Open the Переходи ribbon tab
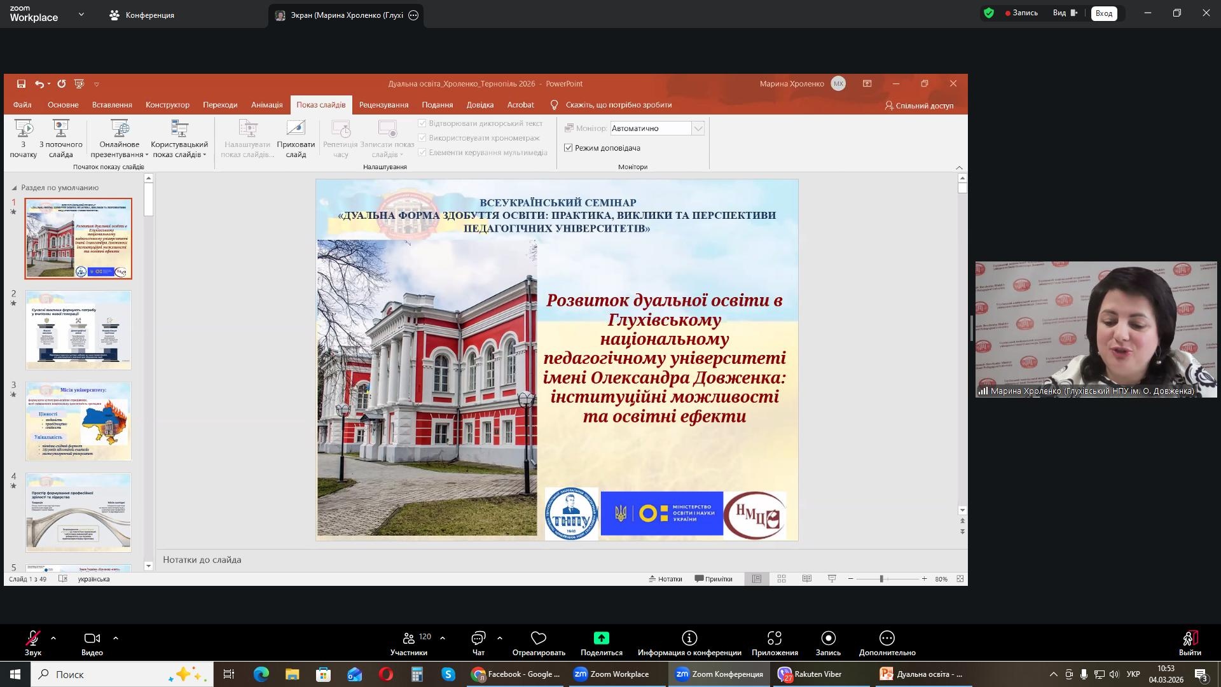The height and width of the screenshot is (687, 1221). click(x=220, y=105)
